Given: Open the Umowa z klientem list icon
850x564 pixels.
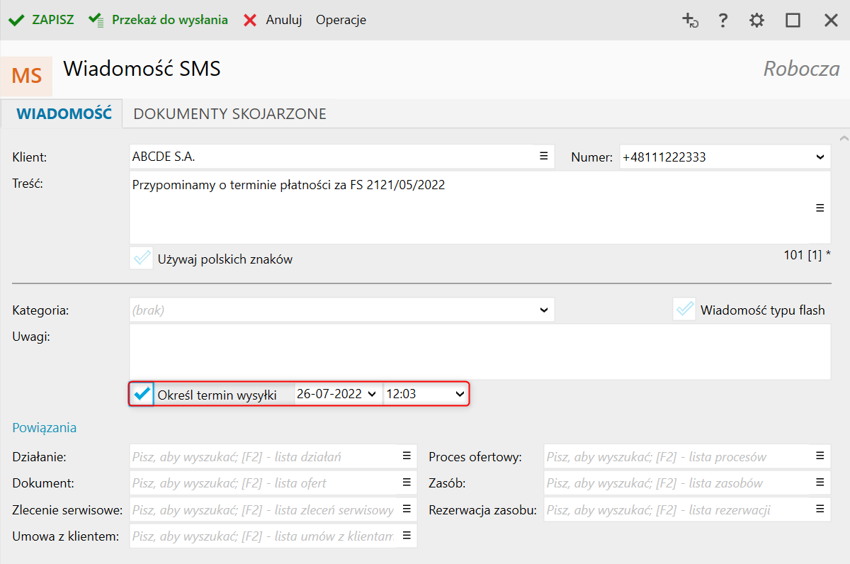Looking at the screenshot, I should (407, 534).
